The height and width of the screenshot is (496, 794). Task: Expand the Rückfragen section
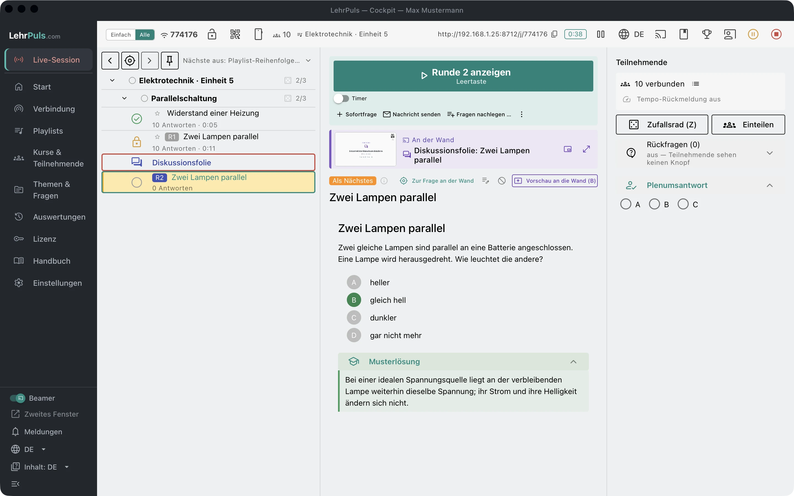(x=770, y=153)
